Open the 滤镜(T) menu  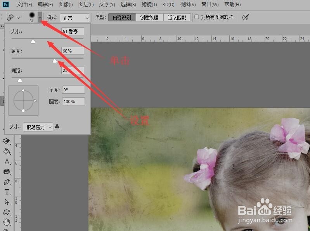coord(149,4)
